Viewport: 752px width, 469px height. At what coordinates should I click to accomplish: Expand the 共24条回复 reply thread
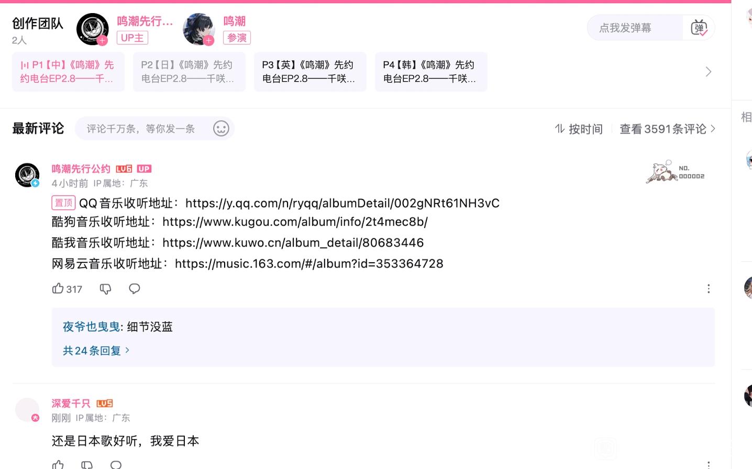click(96, 351)
